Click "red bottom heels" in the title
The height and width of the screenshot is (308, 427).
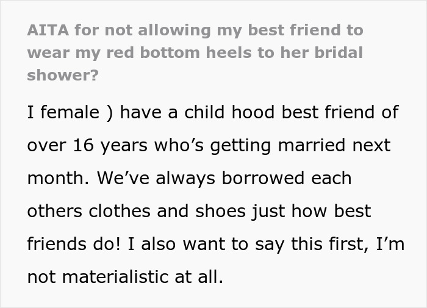(x=179, y=52)
